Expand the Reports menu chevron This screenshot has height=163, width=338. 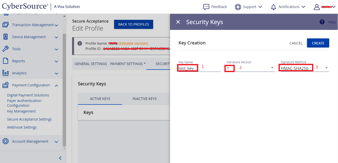click(x=56, y=61)
